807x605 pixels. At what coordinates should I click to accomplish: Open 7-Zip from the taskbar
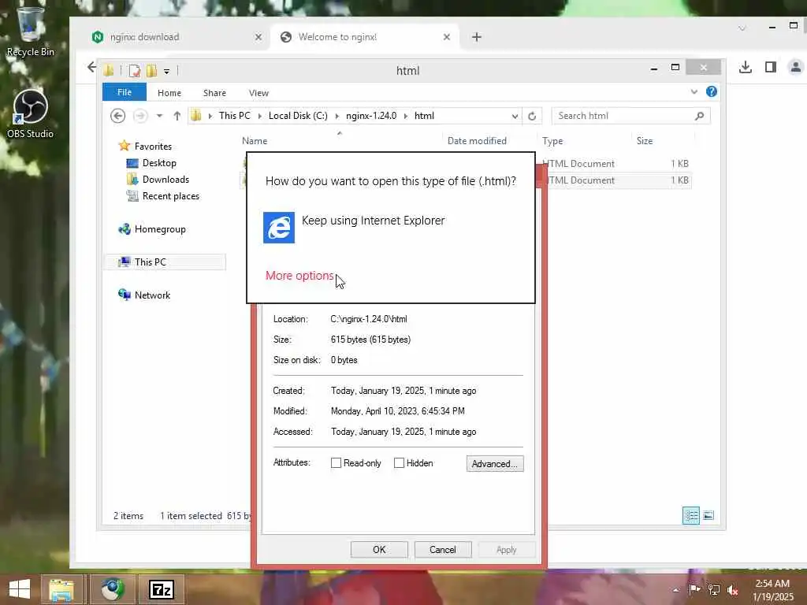[x=161, y=589]
